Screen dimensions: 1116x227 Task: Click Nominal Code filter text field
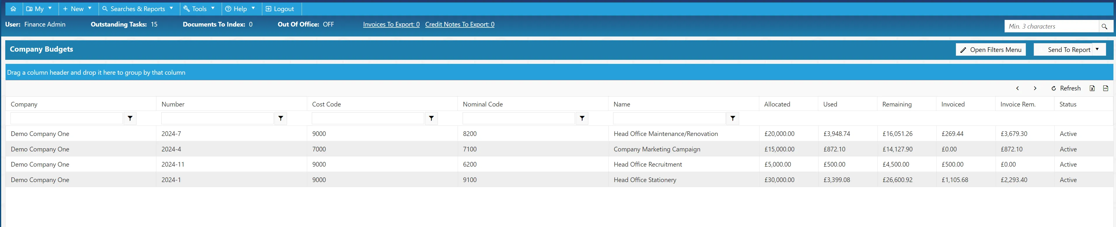[x=519, y=118]
